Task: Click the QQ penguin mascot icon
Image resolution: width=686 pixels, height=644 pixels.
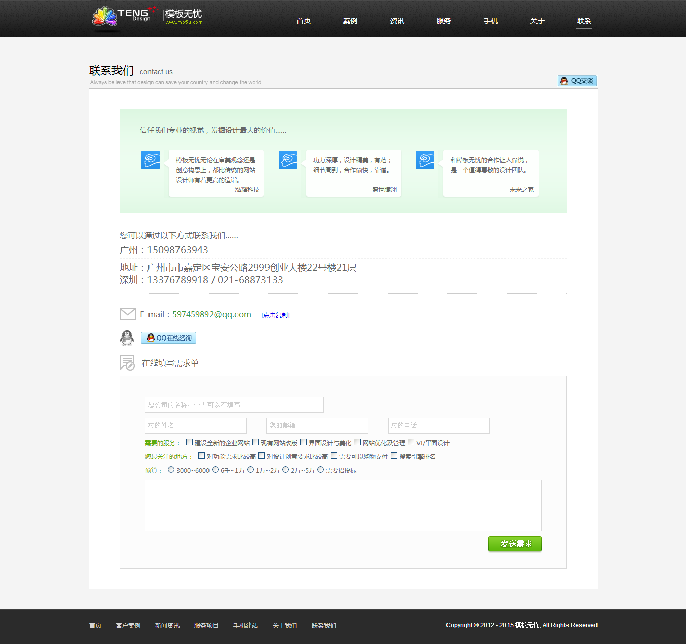Action: pyautogui.click(x=127, y=338)
